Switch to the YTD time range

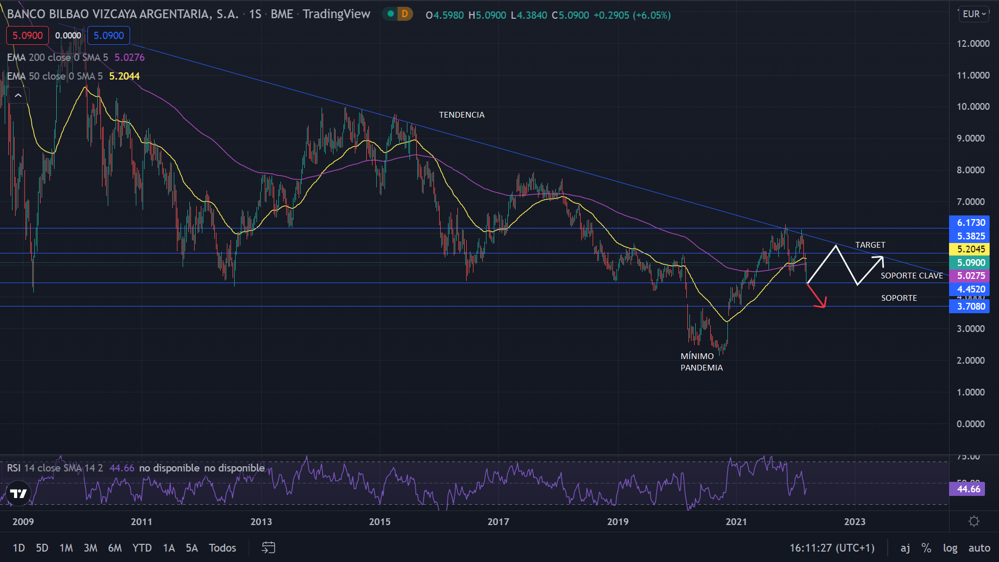[x=142, y=547]
